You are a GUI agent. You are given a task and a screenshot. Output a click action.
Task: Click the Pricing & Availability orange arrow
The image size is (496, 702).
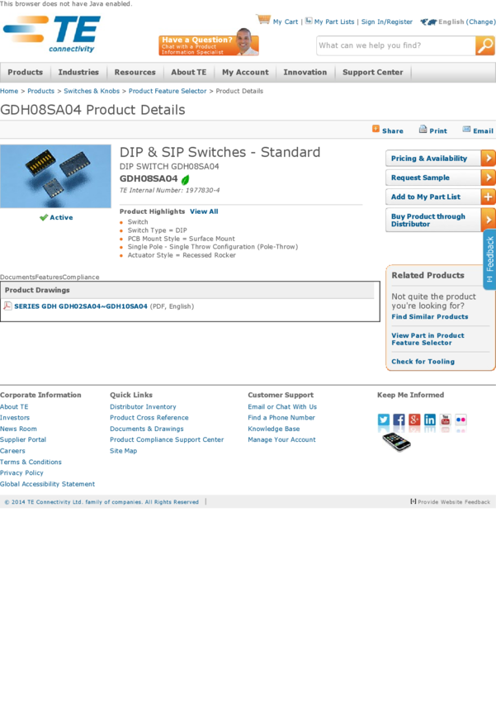coord(488,158)
